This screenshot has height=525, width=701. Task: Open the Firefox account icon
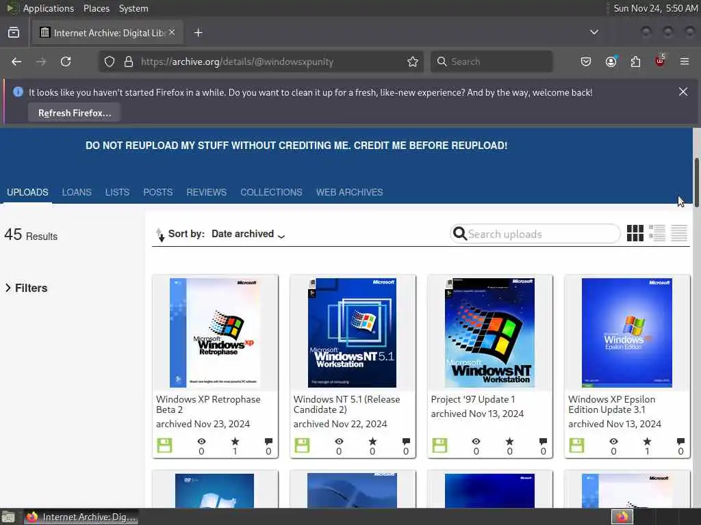coord(611,62)
